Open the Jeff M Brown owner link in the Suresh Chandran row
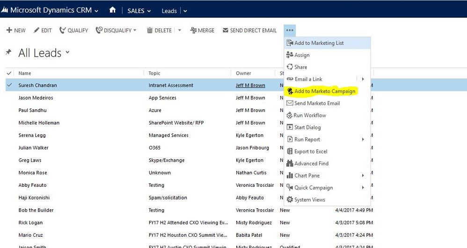Screen dimensions: 467x248 (250, 85)
